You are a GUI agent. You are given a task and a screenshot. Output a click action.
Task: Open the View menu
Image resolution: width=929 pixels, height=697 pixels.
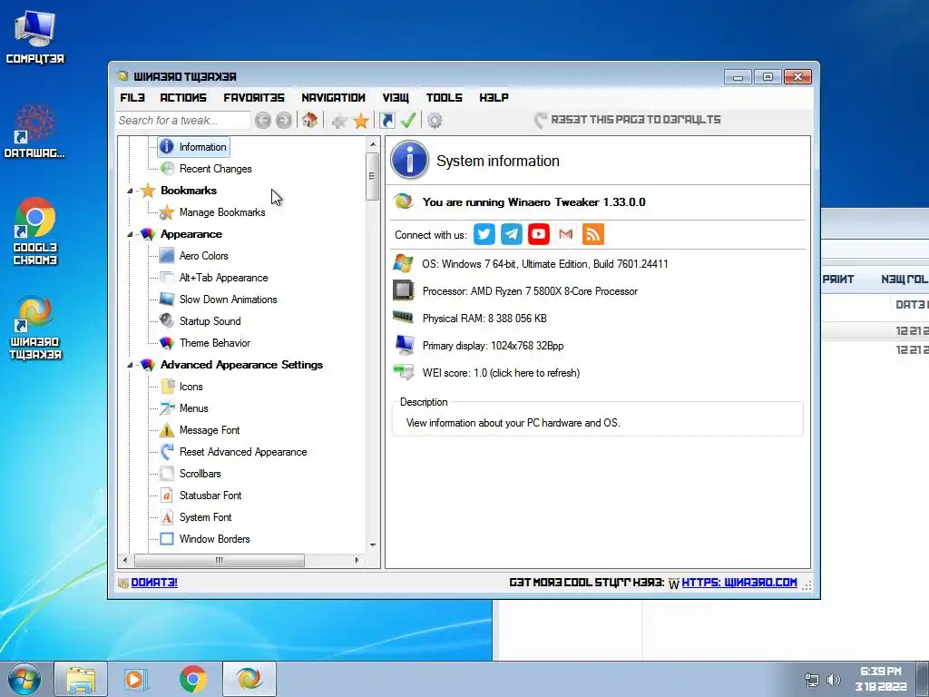(x=396, y=97)
